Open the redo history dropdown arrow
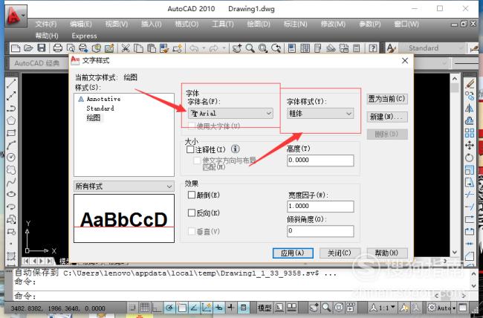Viewport: 483px width, 318px height. pos(224,48)
